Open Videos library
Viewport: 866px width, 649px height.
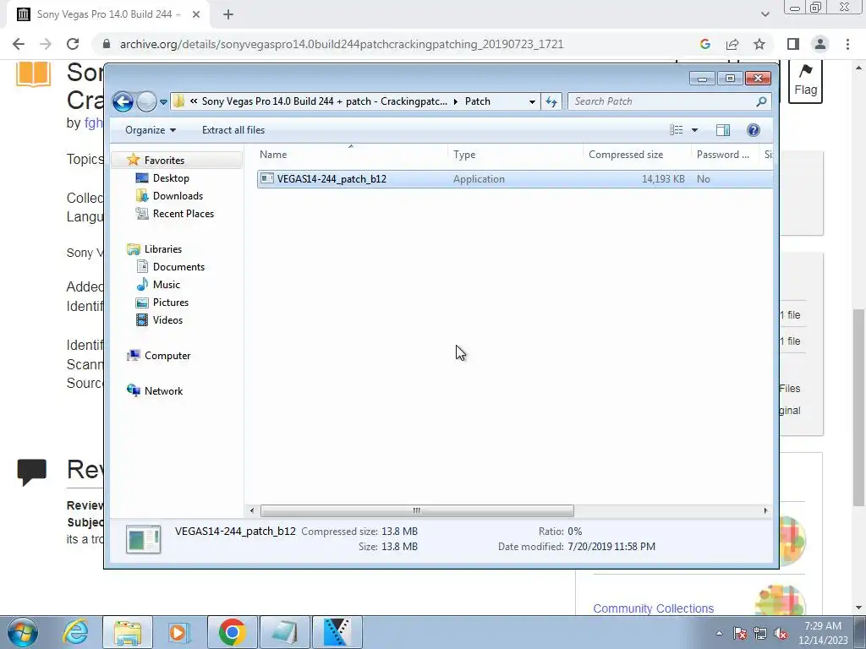pos(167,320)
